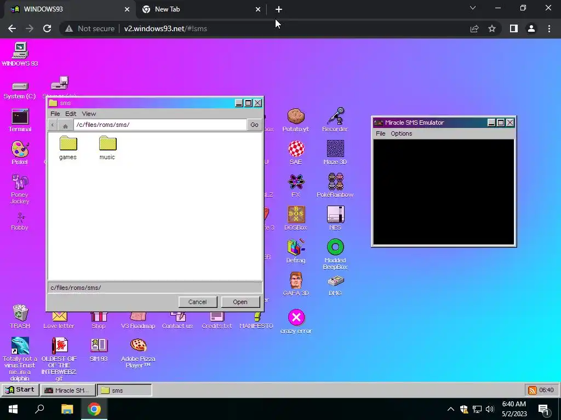561x420 pixels.
Task: Select Miracle SM... taskbar button
Action: click(x=68, y=390)
